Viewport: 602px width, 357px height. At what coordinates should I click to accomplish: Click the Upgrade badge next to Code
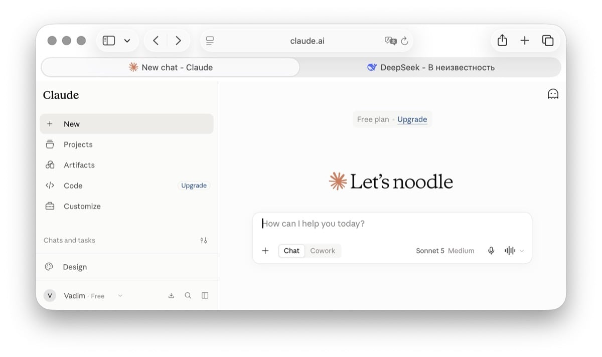pyautogui.click(x=194, y=186)
